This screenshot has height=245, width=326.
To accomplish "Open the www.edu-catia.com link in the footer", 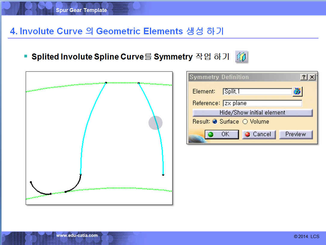I will tap(77, 235).
